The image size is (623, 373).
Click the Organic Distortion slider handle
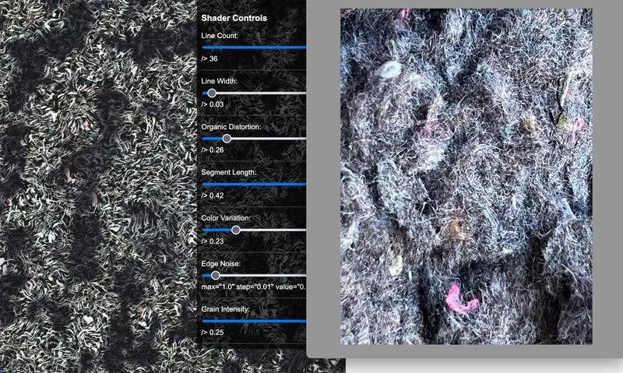(227, 139)
